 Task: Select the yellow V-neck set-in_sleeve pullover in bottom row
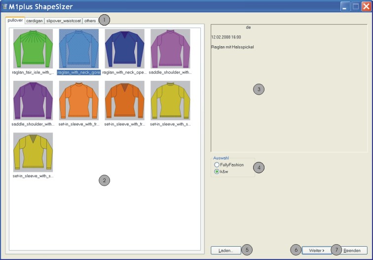pyautogui.click(x=33, y=152)
